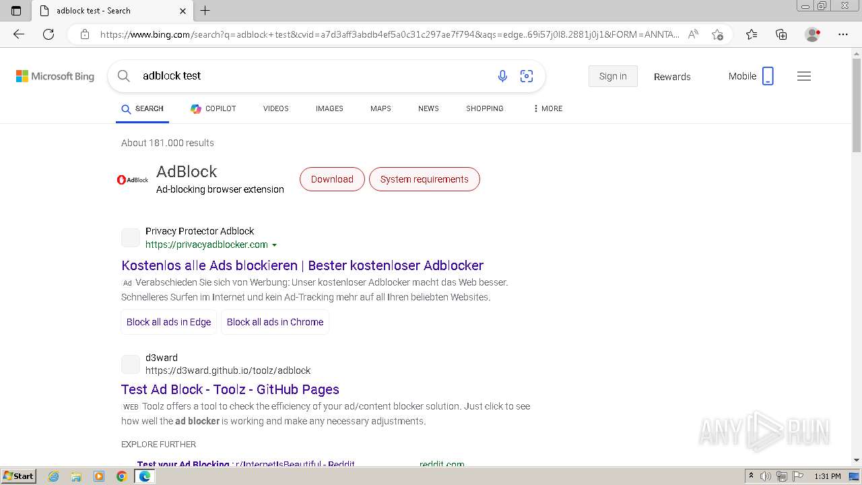
Task: Switch to the SHOPPING tab
Action: [485, 108]
